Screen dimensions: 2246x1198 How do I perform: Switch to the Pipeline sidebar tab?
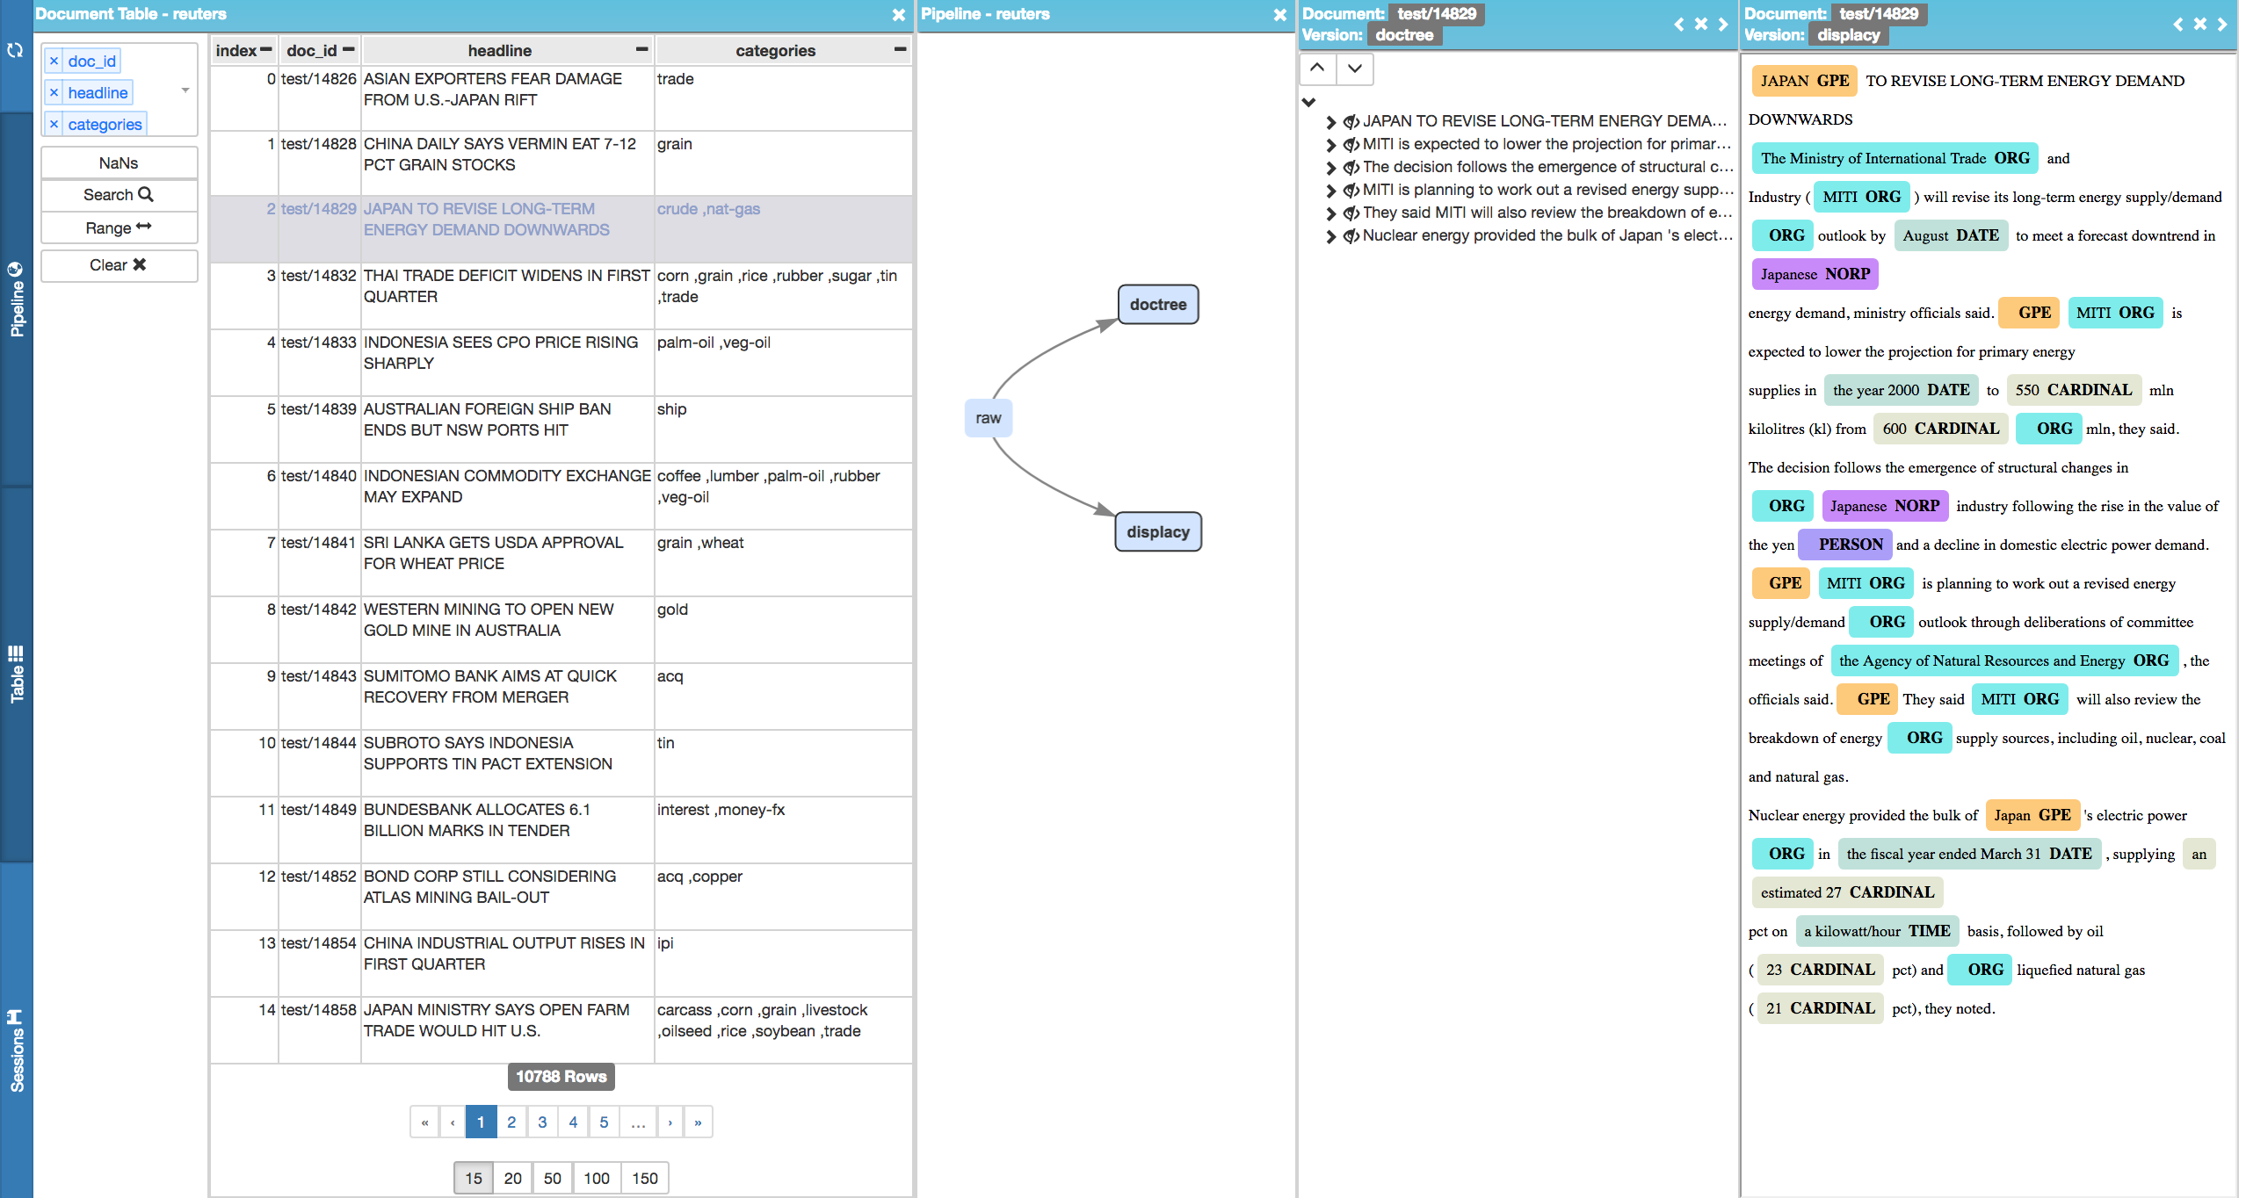click(16, 299)
